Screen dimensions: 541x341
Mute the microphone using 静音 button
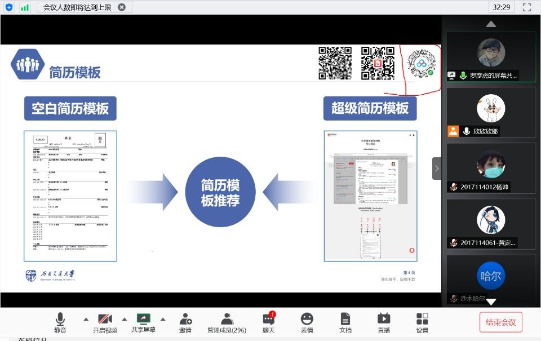(x=59, y=323)
